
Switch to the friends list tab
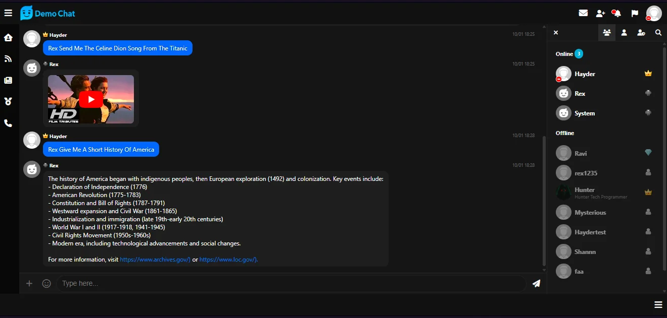coord(624,33)
